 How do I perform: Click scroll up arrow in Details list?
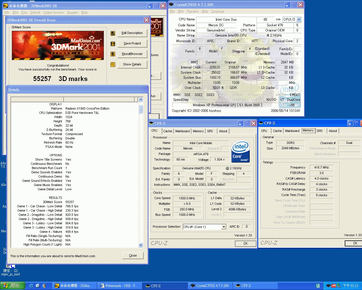141,99
